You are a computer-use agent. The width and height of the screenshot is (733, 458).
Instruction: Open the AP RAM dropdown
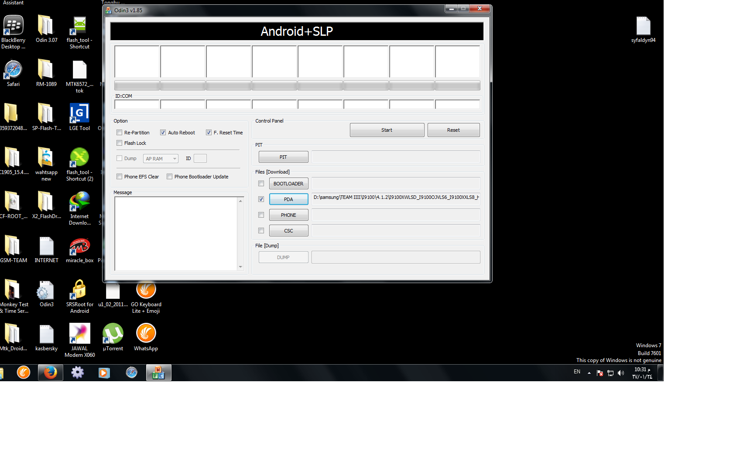tap(161, 159)
